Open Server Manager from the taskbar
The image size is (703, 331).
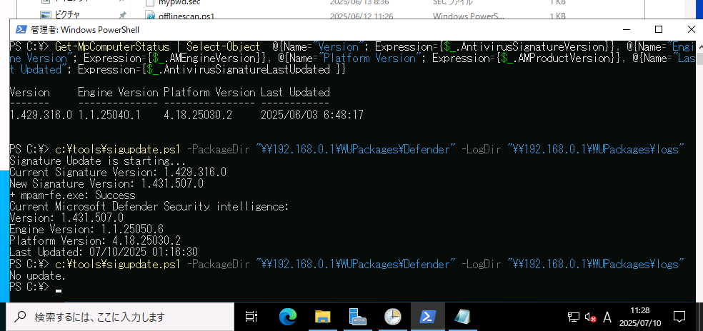[358, 317]
